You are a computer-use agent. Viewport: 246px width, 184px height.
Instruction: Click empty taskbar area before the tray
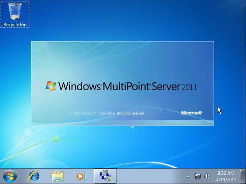click(150, 176)
